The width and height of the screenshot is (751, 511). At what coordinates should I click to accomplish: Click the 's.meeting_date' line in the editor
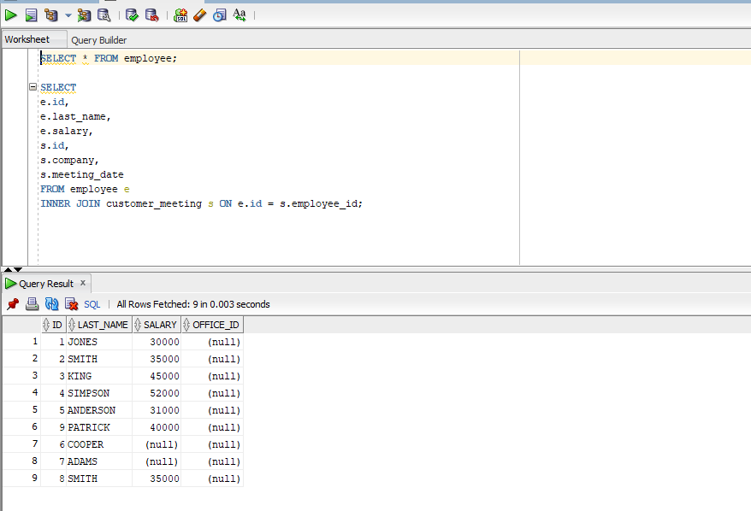(82, 174)
